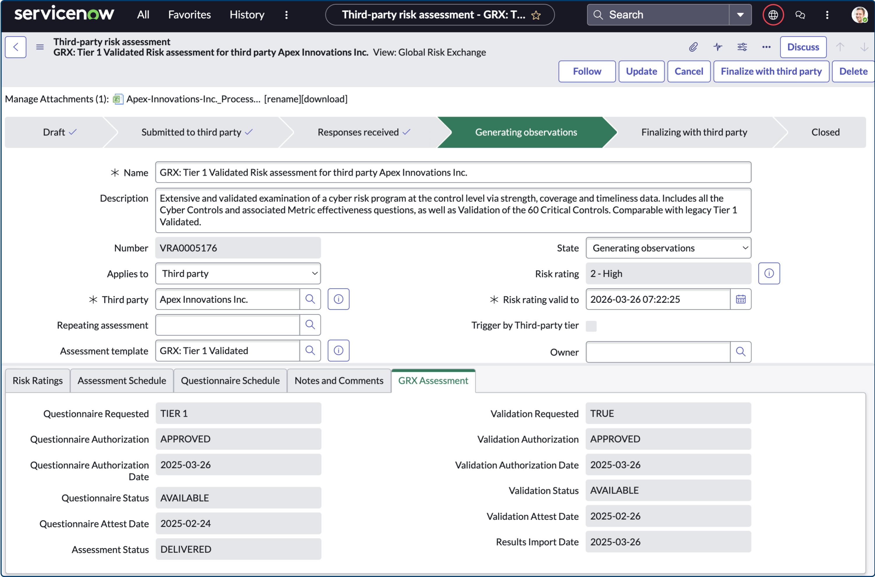Open the chat conversations icon in header
The image size is (875, 577).
800,15
